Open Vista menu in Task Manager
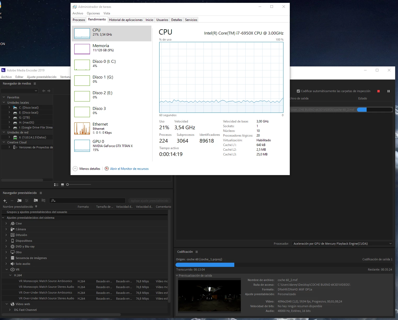 click(x=107, y=13)
